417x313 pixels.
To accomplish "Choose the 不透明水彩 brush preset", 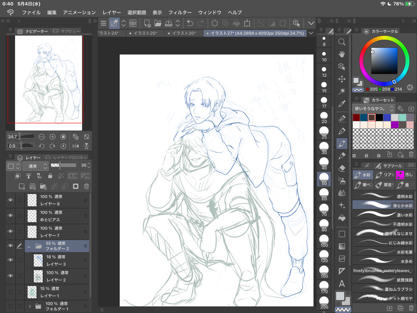I will (383, 224).
